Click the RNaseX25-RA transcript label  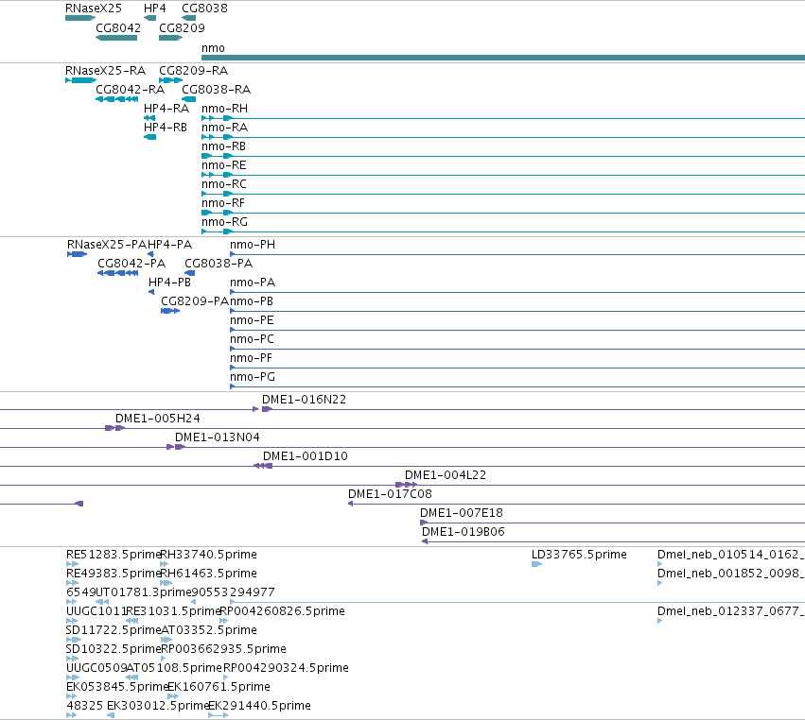105,70
